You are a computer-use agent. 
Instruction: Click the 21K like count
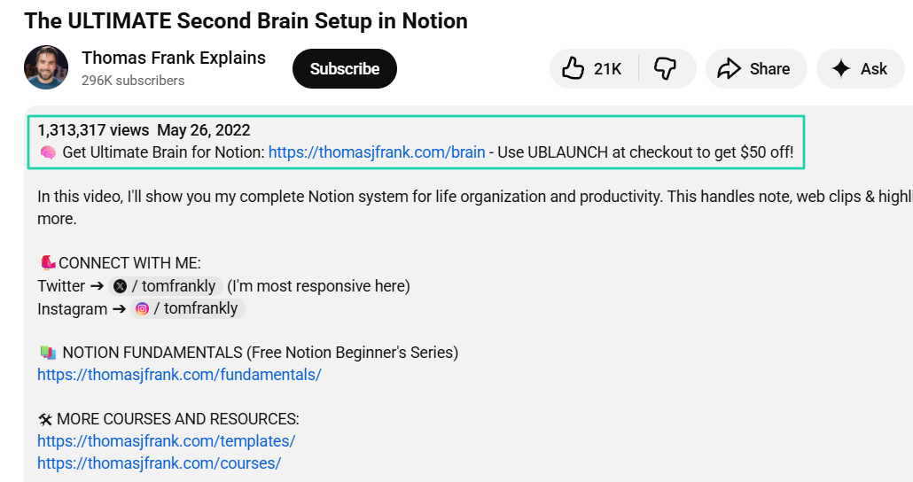608,69
